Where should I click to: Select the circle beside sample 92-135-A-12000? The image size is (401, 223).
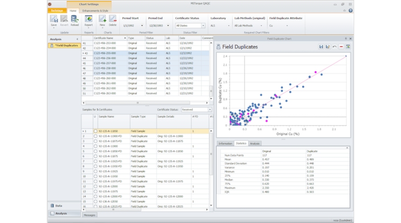point(95,186)
